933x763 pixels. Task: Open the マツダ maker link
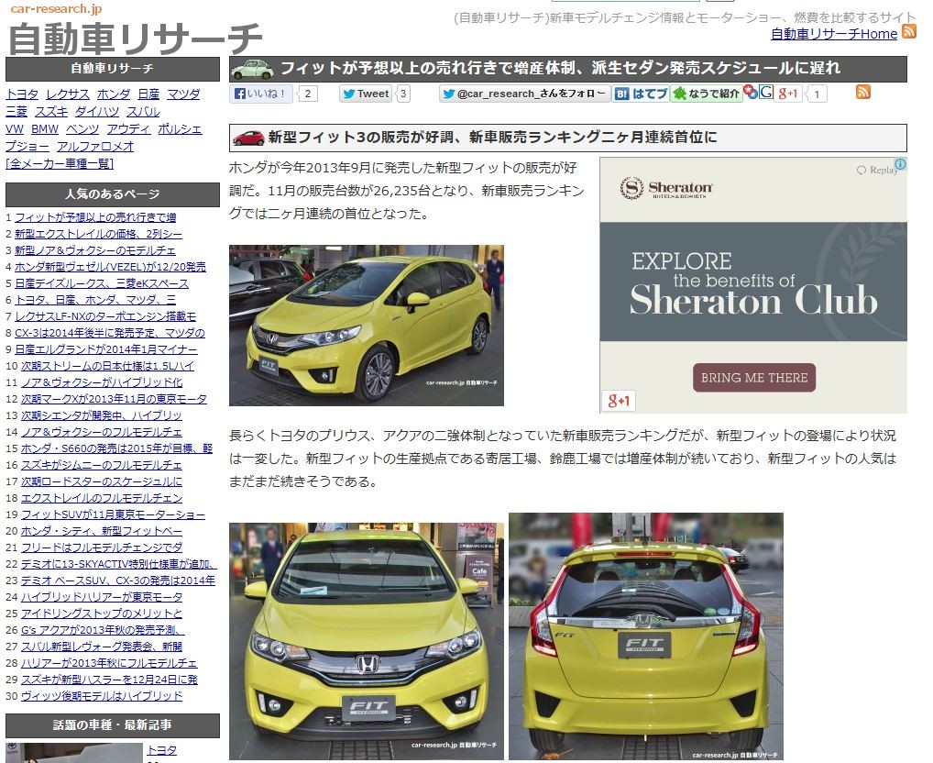point(183,94)
